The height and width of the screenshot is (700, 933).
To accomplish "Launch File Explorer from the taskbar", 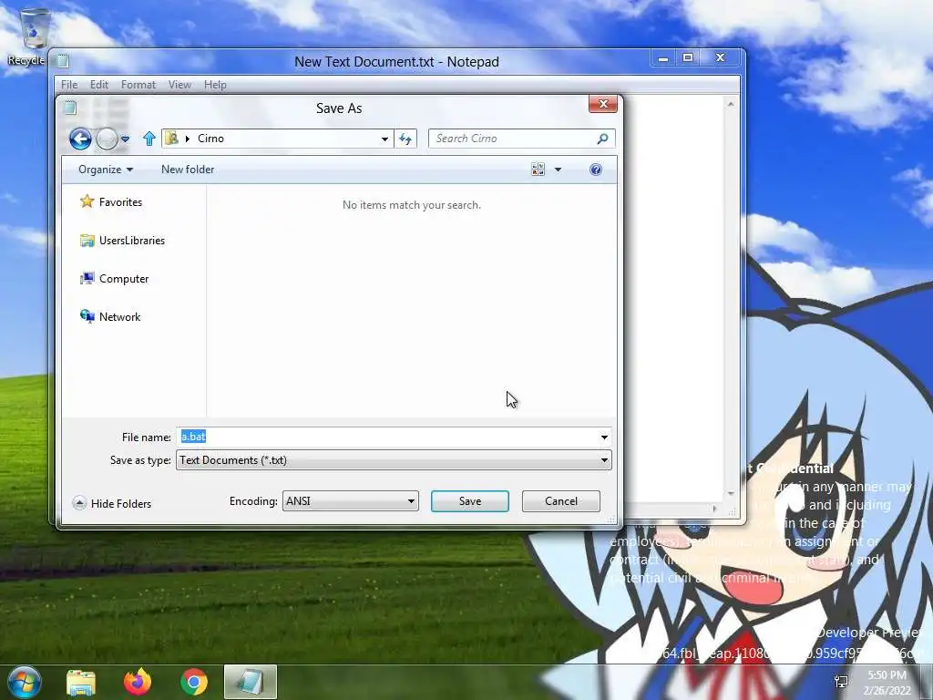I will pyautogui.click(x=81, y=683).
